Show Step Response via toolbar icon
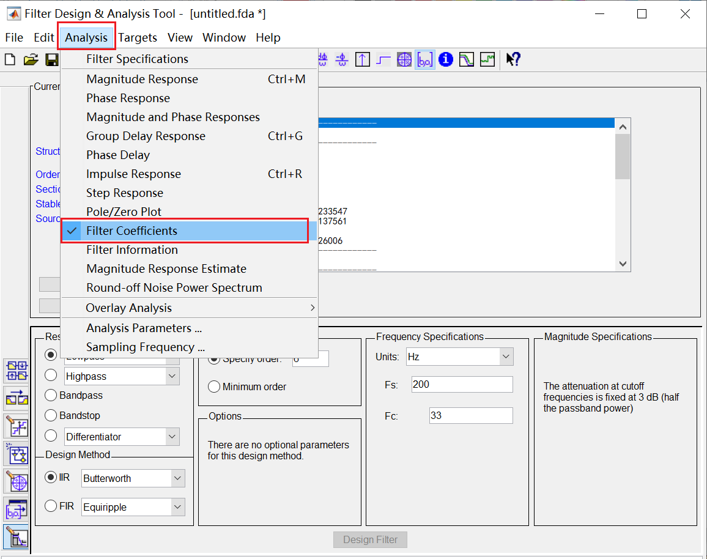The height and width of the screenshot is (559, 707). pos(383,59)
